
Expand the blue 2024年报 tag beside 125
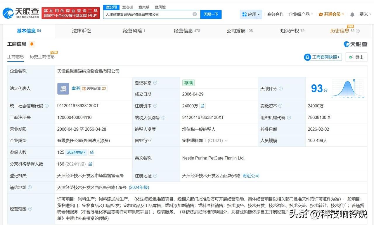pyautogui.click(x=76, y=152)
